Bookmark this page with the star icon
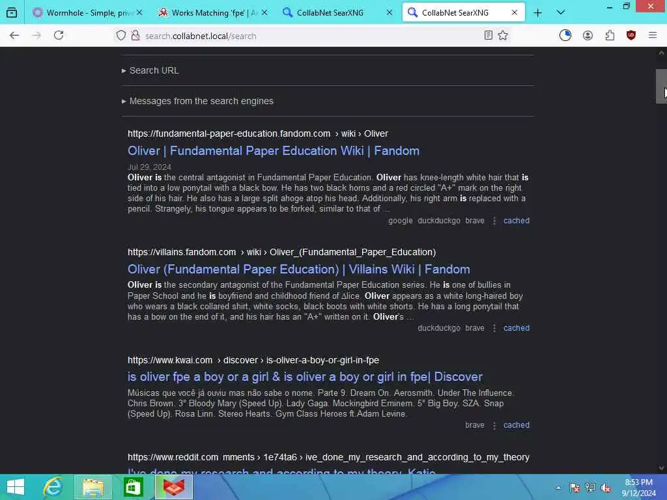The height and width of the screenshot is (500, 667). click(503, 36)
